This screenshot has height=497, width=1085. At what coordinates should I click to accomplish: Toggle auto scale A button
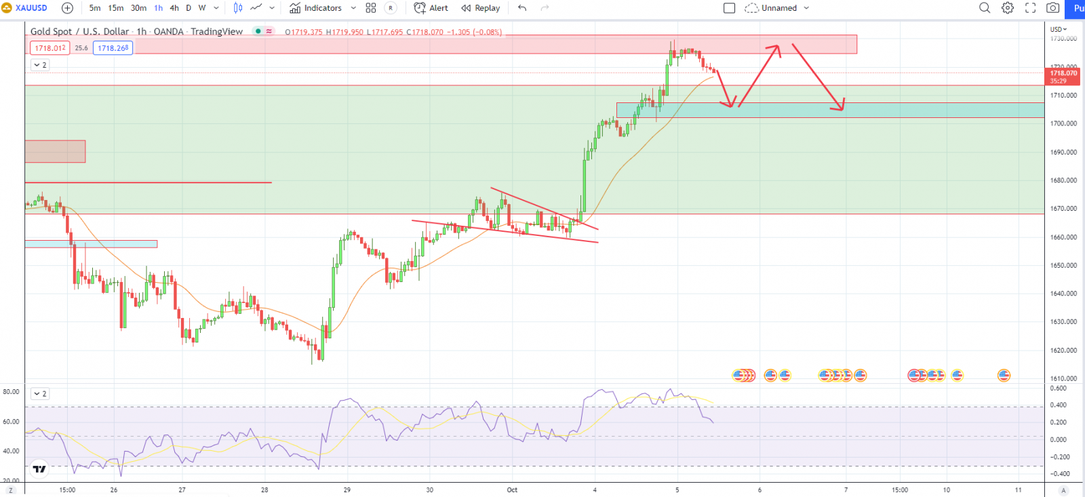tap(1063, 490)
